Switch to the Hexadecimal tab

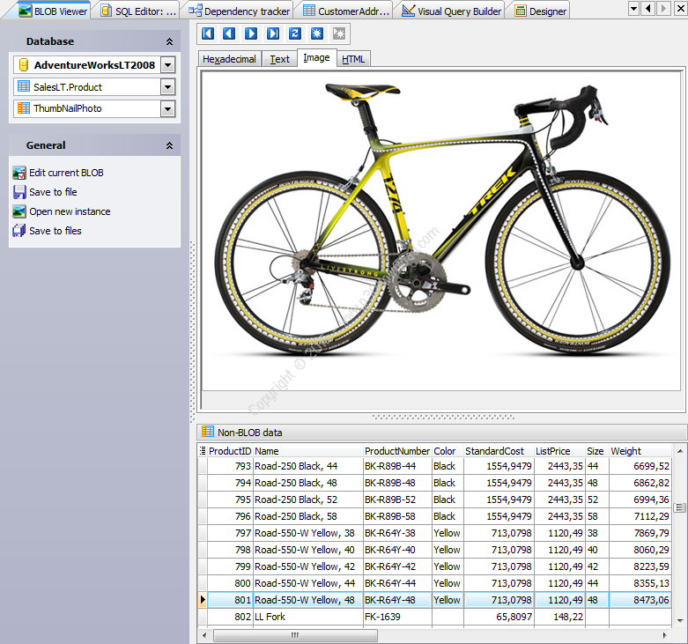click(229, 59)
